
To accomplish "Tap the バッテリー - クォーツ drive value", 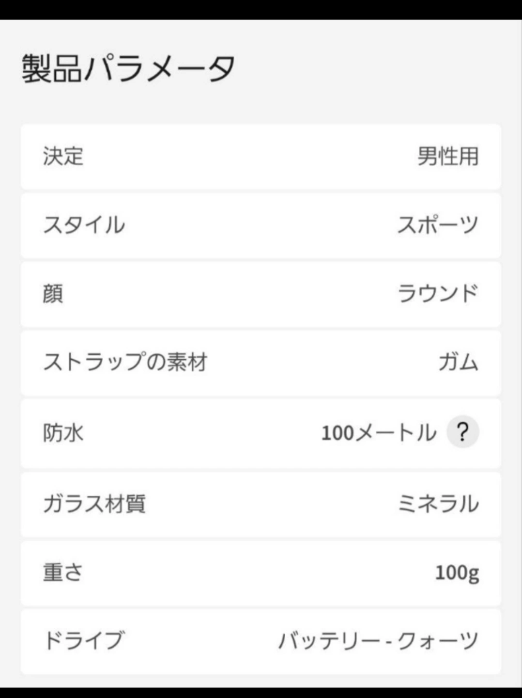I will (x=379, y=641).
